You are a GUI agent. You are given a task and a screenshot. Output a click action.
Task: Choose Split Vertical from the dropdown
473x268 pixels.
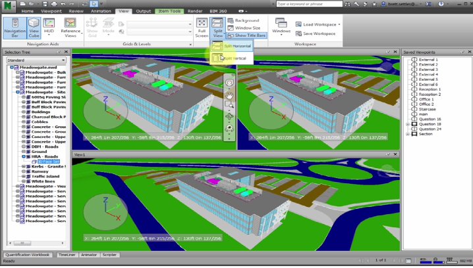pos(231,58)
